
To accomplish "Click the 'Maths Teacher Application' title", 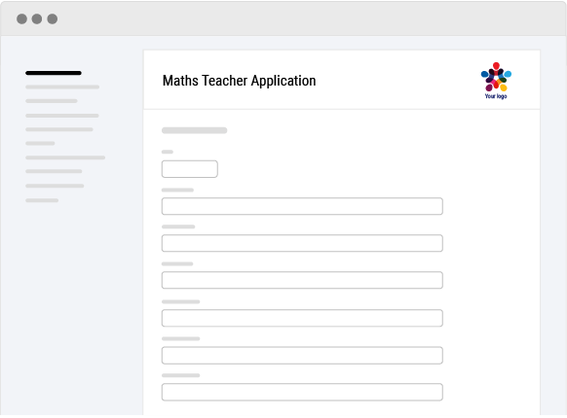I will (239, 81).
